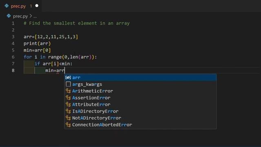Click the snippet icon beside 'args_kwargs'
261x147 pixels.
pyautogui.click(x=68, y=84)
